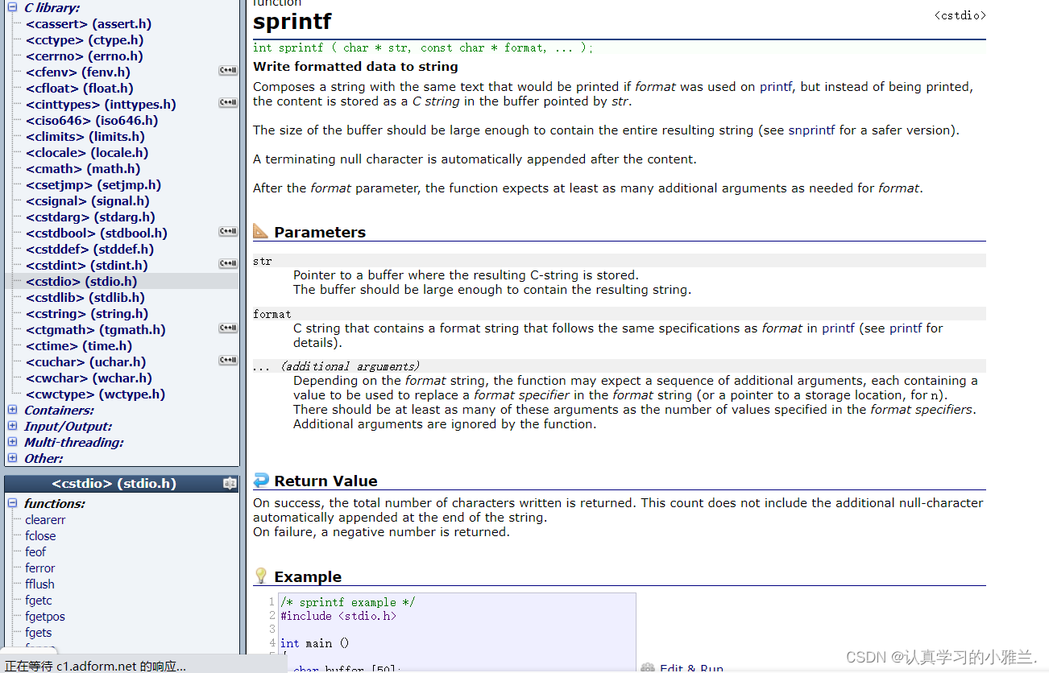Screen dimensions: 1049x673
Task: Click the icon in cstdio panel header
Action: [230, 484]
